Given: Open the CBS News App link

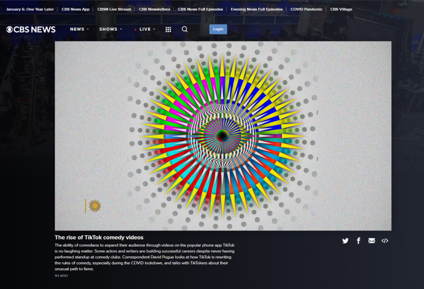Looking at the screenshot, I should pos(75,9).
